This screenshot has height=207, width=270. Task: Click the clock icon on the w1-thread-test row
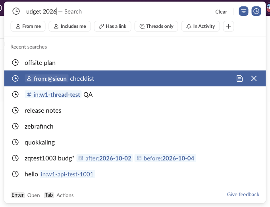(15, 94)
